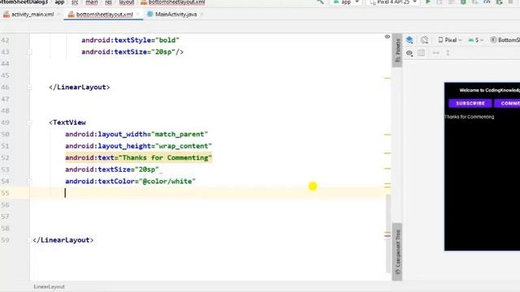Click the LinearLayout breadcrumb at editor bottom
This screenshot has width=520, height=292.
49,286
